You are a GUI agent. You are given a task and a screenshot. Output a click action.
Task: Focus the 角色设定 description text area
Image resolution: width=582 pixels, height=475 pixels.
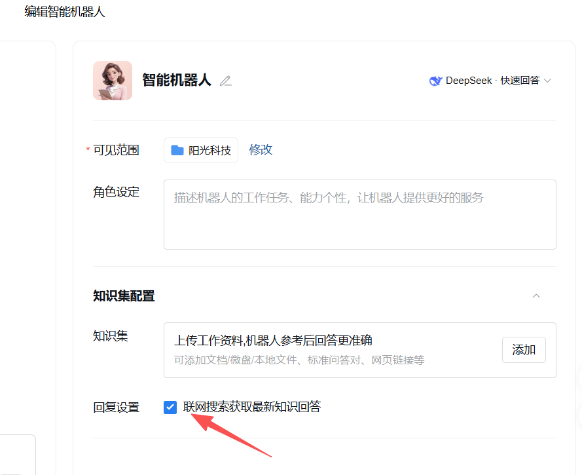click(359, 214)
